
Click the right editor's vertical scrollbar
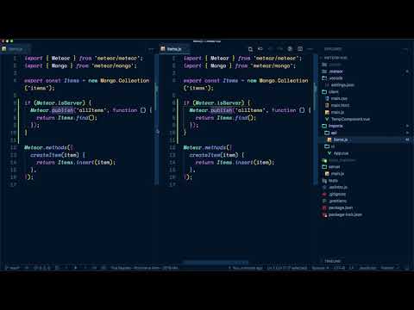pos(316,119)
